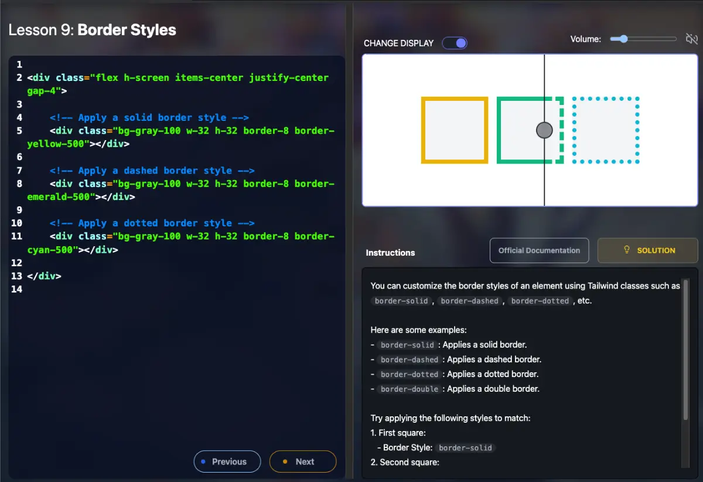Toggle the CHANGE DISPLAY switch
Screen dimensions: 703x482
pyautogui.click(x=454, y=43)
